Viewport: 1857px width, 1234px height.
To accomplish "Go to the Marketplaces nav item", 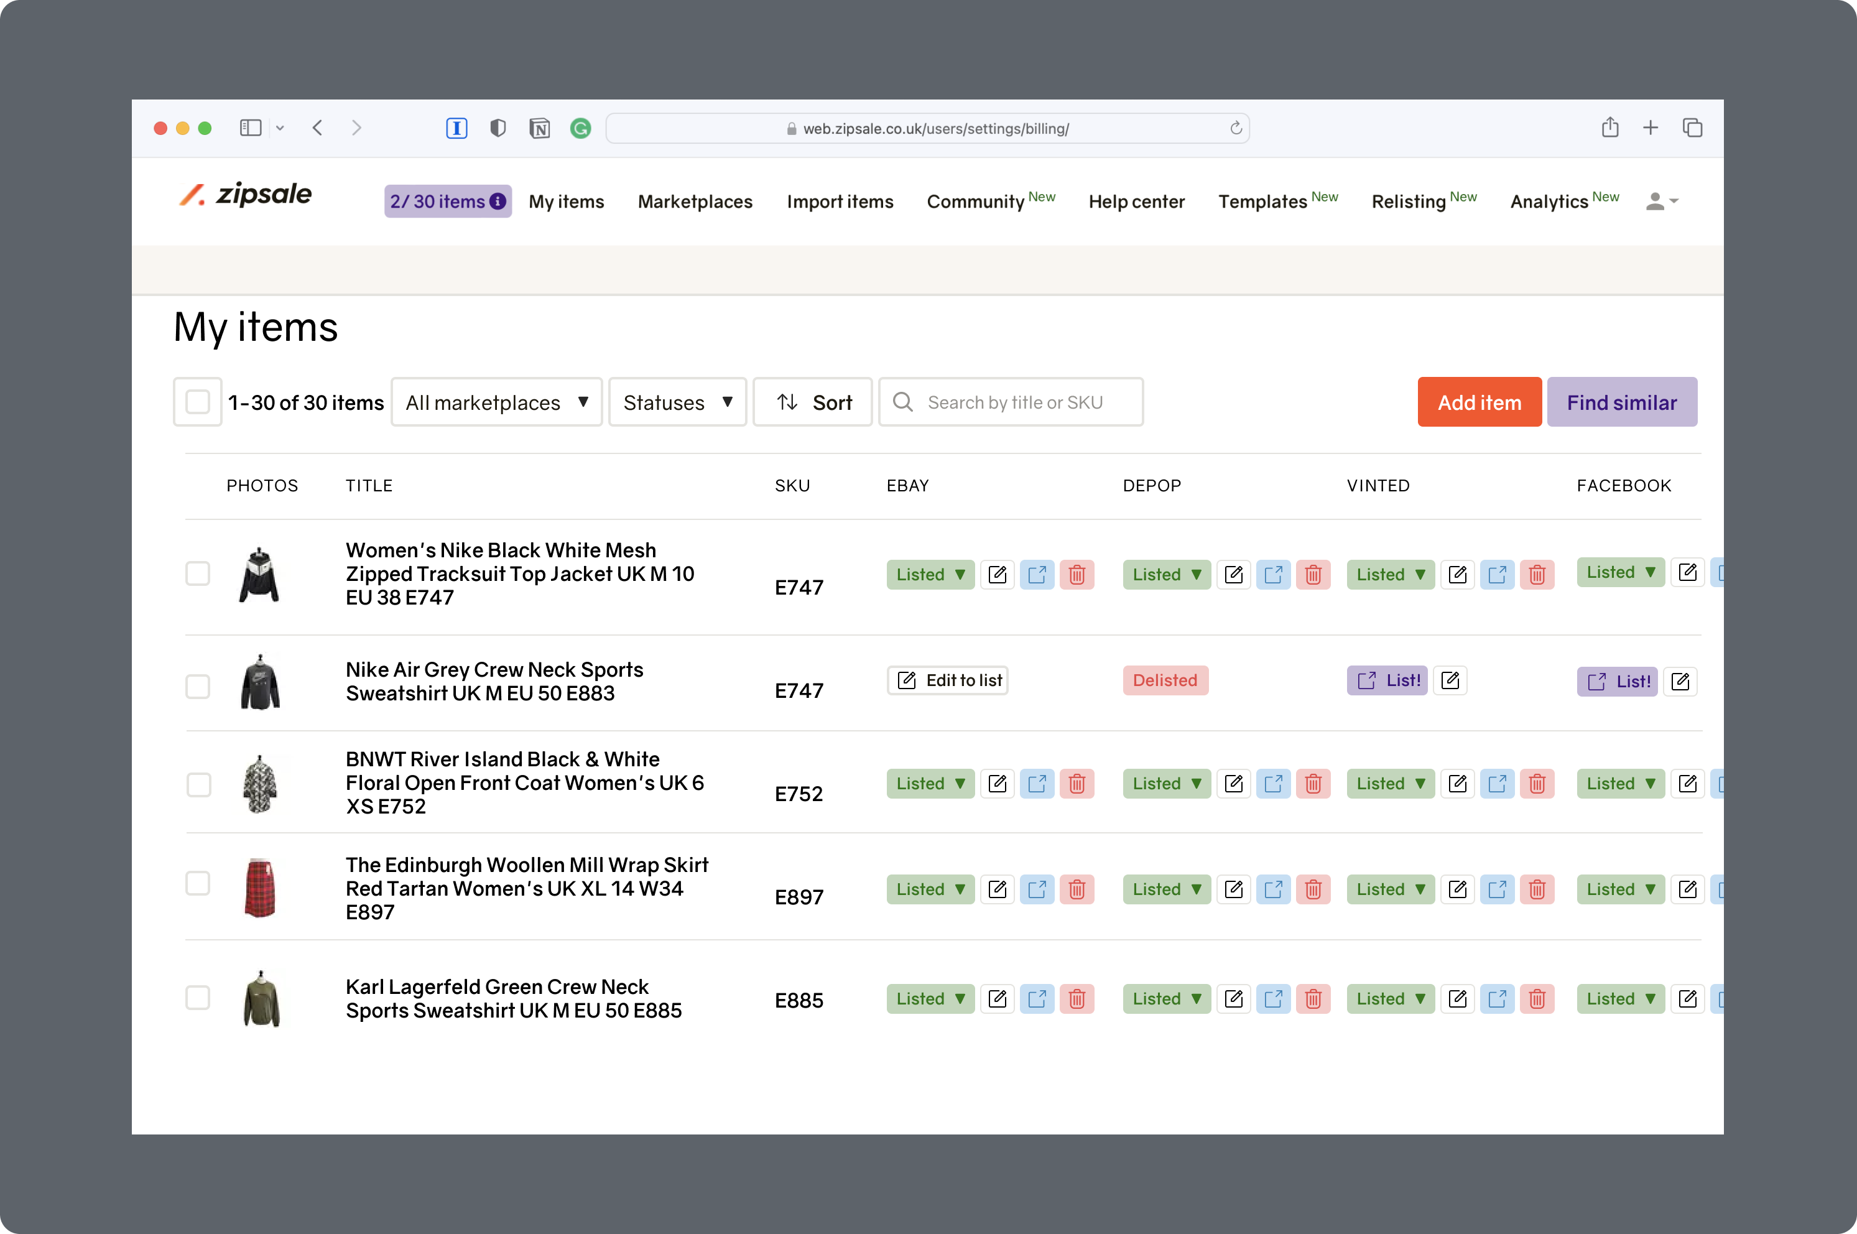I will pos(695,202).
